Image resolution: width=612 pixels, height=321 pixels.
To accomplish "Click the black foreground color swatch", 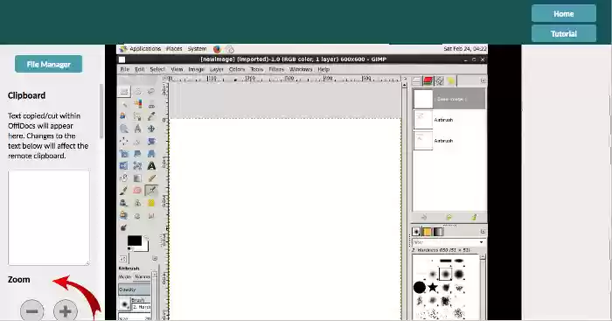I will coord(135,241).
